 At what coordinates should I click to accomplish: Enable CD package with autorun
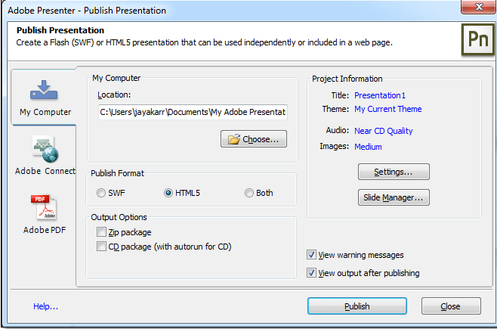click(x=101, y=246)
